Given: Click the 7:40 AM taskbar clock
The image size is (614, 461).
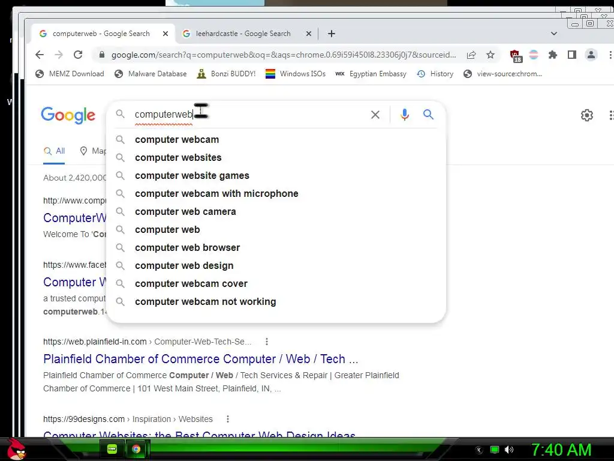Looking at the screenshot, I should tap(561, 450).
